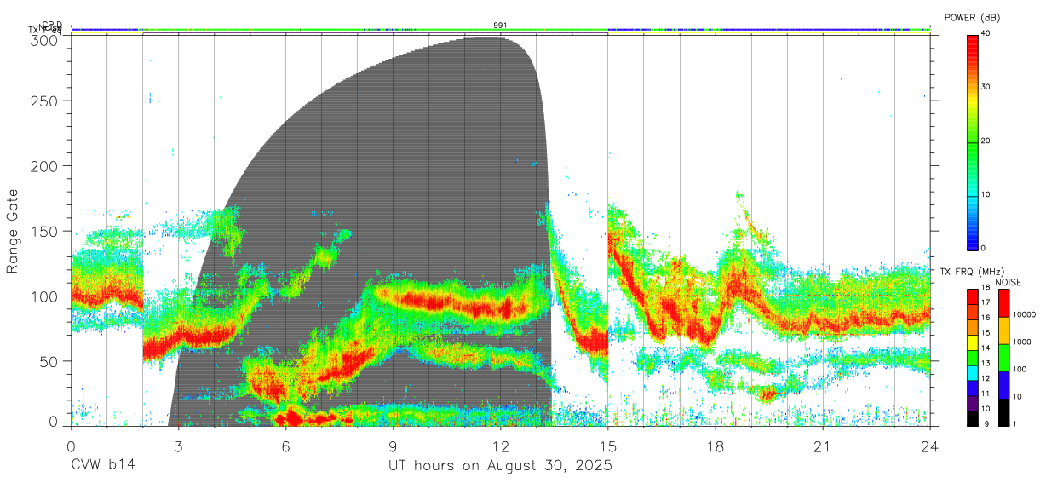Click the 'CVW b14' radar label
The height and width of the screenshot is (483, 1046).
pyautogui.click(x=103, y=465)
